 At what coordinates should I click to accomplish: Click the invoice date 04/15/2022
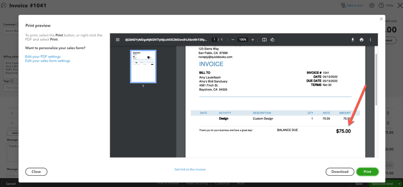point(330,77)
